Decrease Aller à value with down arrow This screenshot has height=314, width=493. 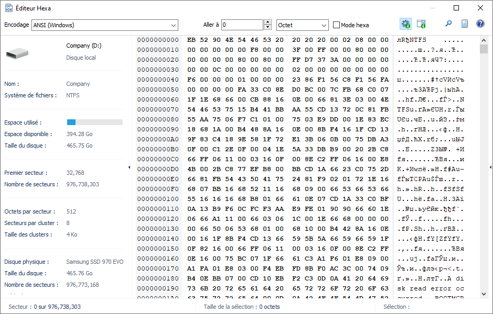pyautogui.click(x=268, y=28)
